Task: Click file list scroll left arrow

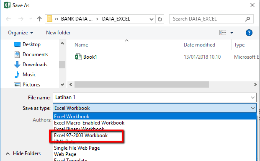Action: [x=71, y=85]
